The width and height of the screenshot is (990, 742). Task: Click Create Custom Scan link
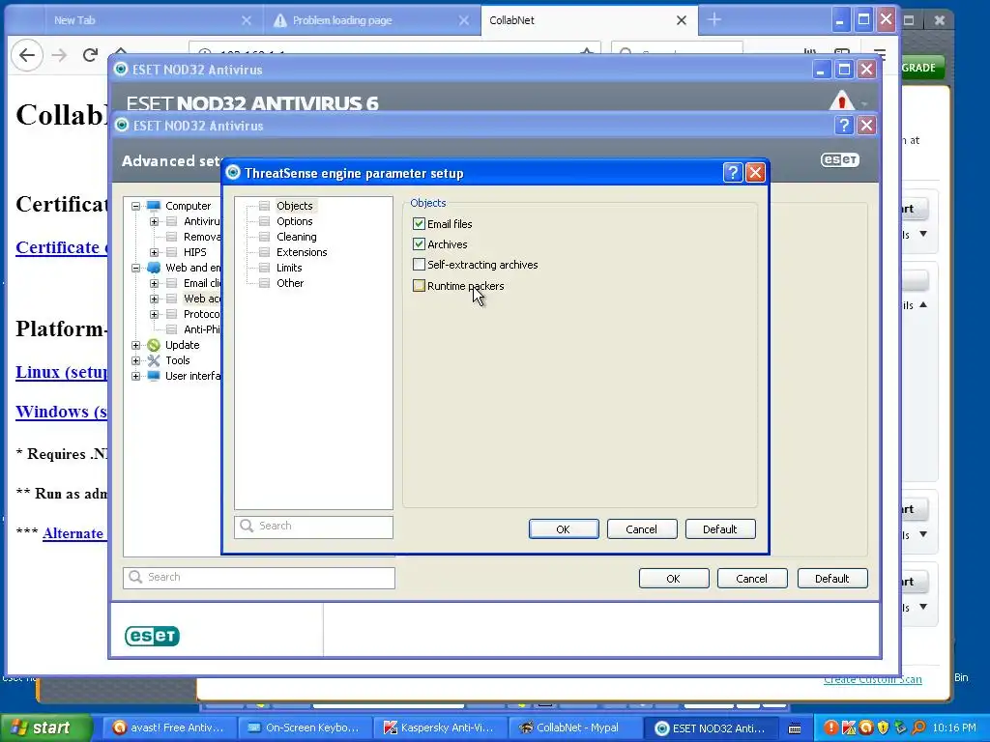coord(873,679)
